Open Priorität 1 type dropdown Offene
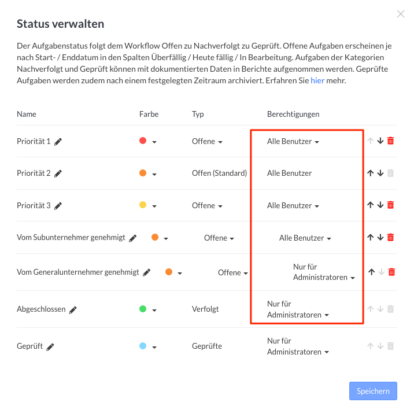The width and height of the screenshot is (414, 417). pyautogui.click(x=206, y=142)
